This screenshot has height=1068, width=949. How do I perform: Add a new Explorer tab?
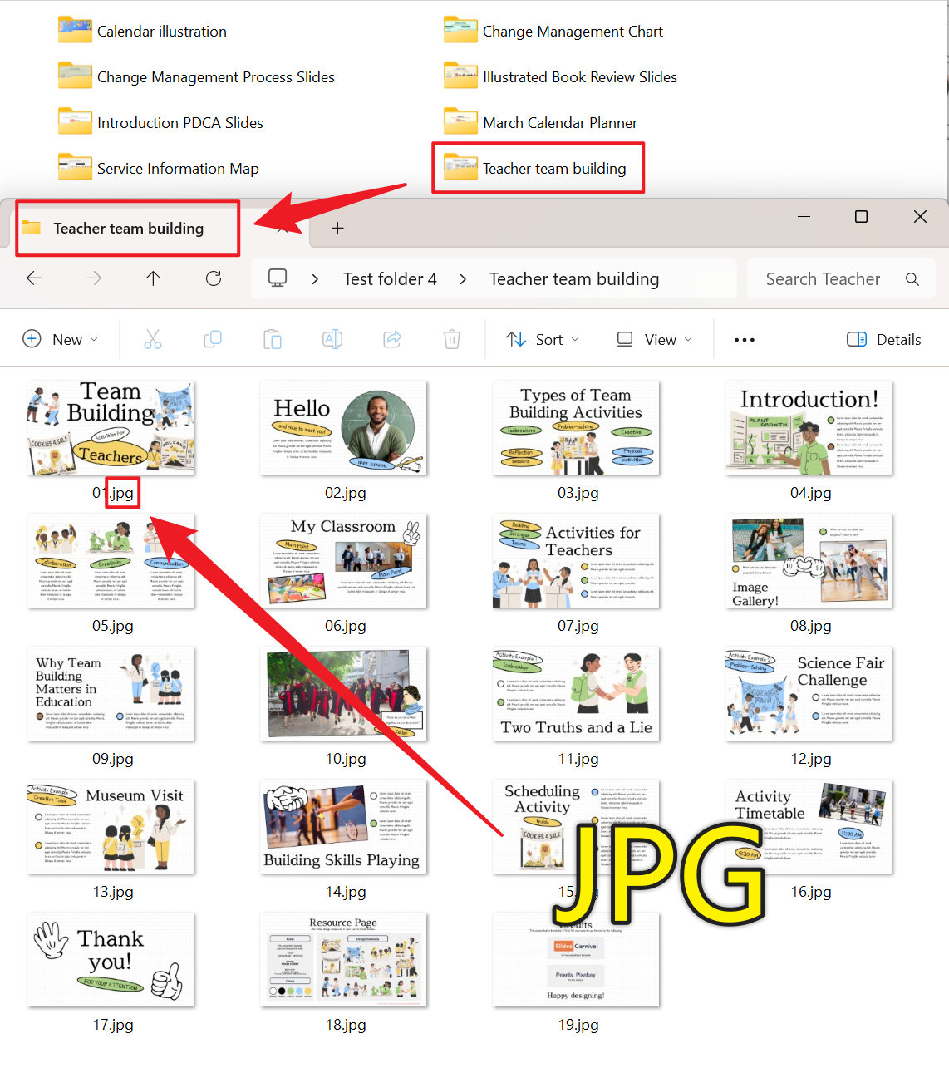[x=337, y=228]
